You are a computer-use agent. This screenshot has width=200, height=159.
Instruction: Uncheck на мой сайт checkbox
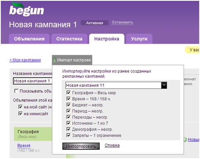tap(20, 107)
